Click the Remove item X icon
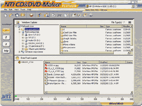Image resolution: width=142 pixels, height=106 pixels. pyautogui.click(x=59, y=15)
